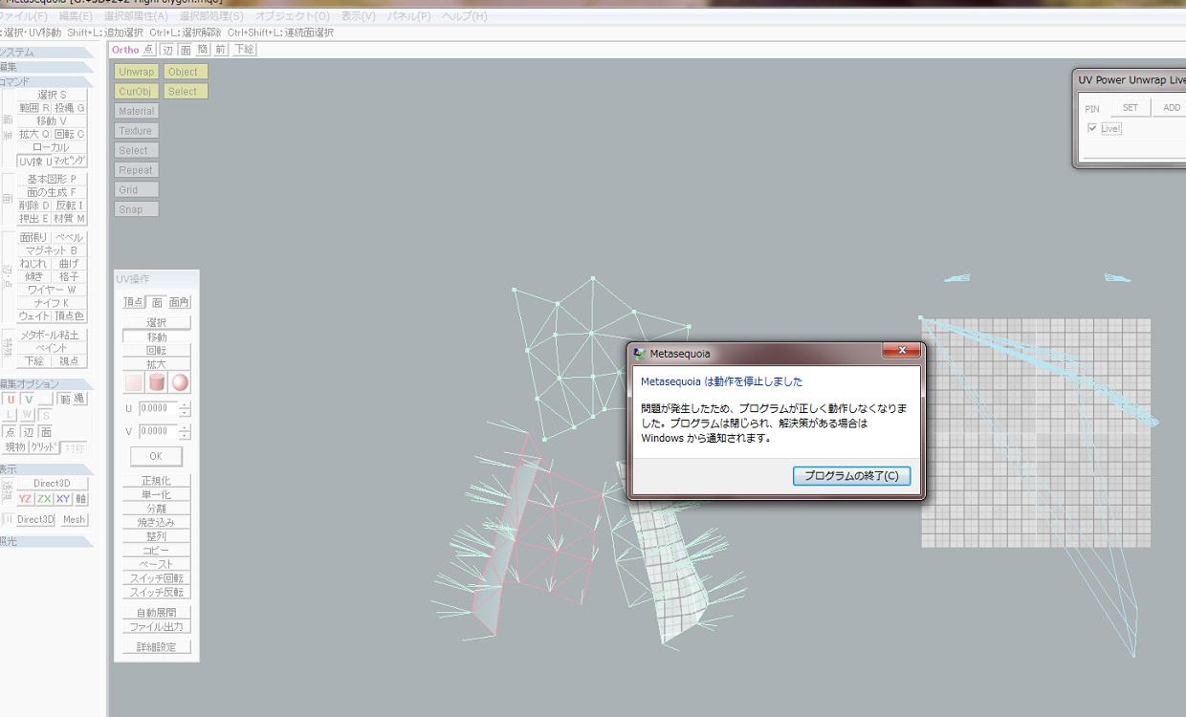This screenshot has height=717, width=1186.
Task: Click 自動展開 auto unwrap button
Action: tap(157, 613)
